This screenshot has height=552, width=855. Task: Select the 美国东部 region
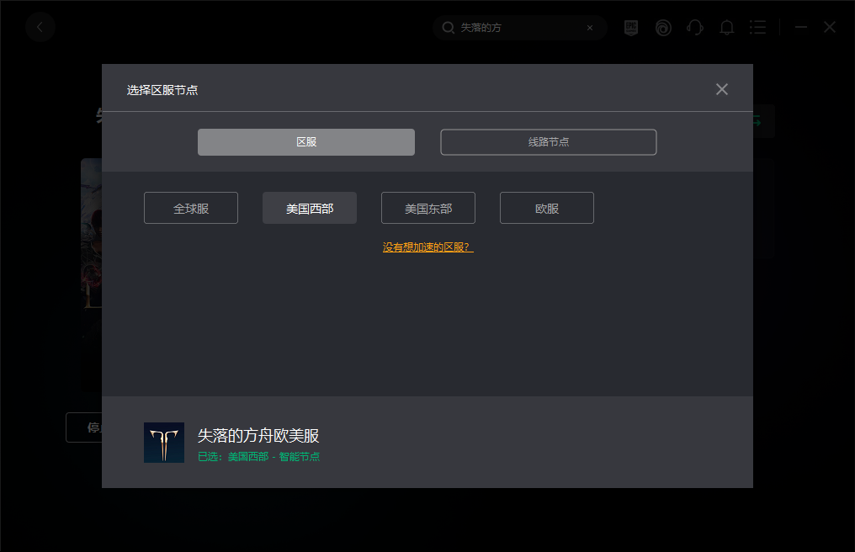click(x=428, y=208)
